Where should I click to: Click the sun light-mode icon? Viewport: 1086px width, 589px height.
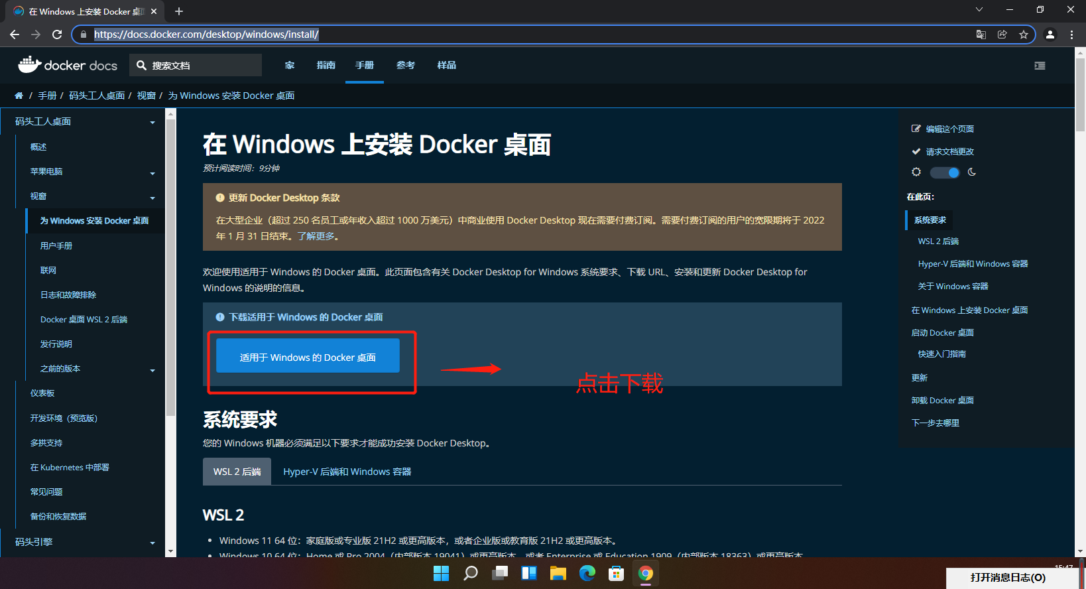[x=916, y=172]
